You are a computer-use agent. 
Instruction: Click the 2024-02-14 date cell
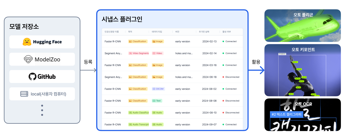[x=209, y=53]
